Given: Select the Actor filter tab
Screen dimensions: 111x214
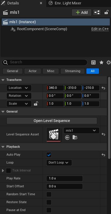Looking at the screenshot, I should pos(33,71).
